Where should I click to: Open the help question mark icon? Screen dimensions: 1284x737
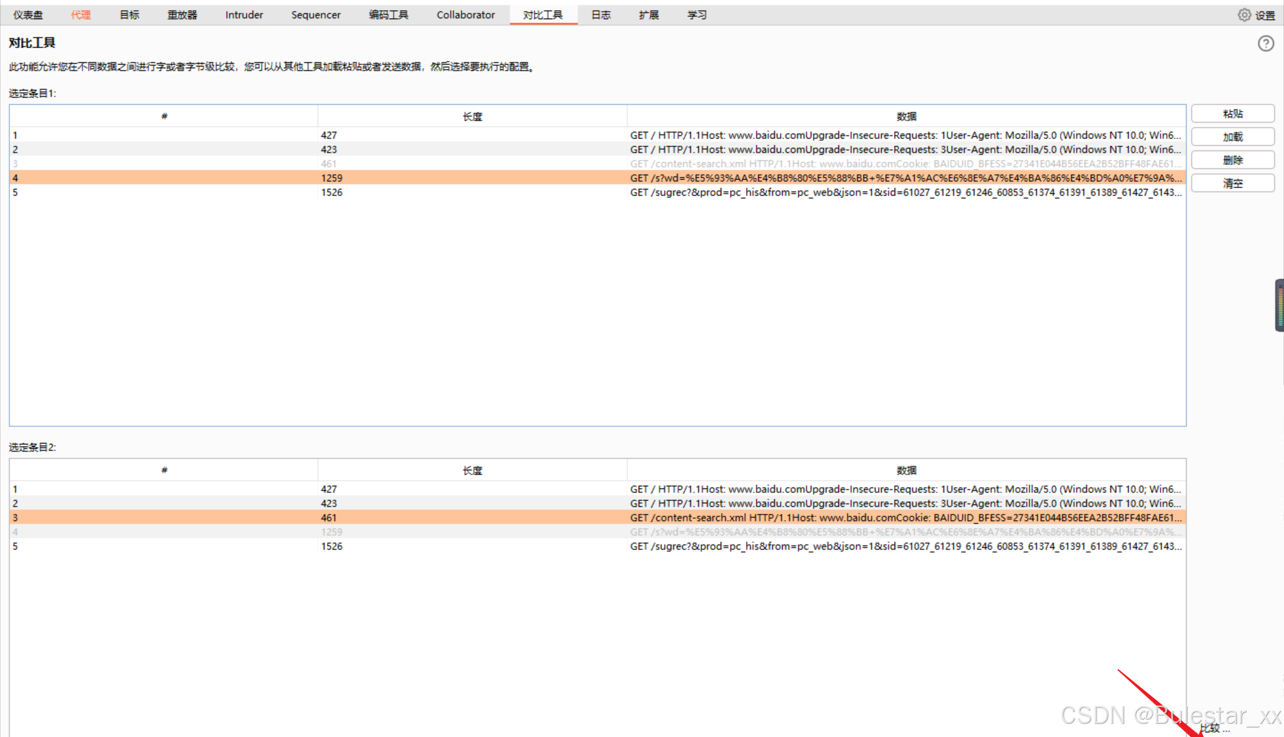pos(1266,43)
